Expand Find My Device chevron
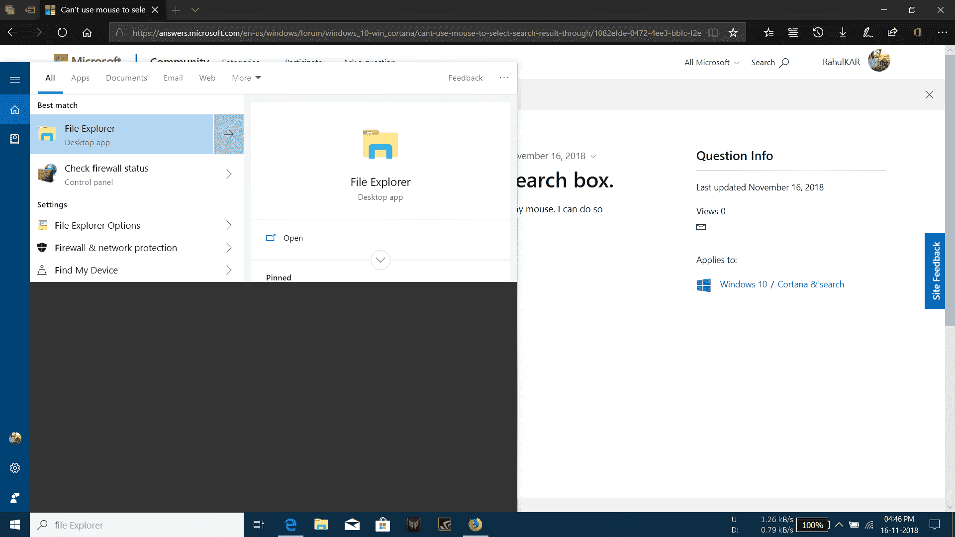The height and width of the screenshot is (537, 955). tap(229, 270)
